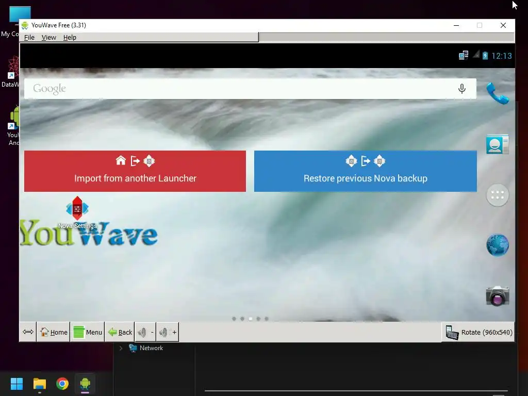Open the File menu
528x396 pixels.
(29, 37)
